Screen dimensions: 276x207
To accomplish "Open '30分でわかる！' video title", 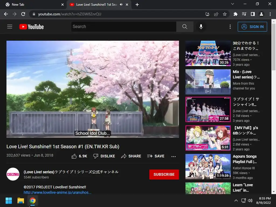I will tap(246, 46).
